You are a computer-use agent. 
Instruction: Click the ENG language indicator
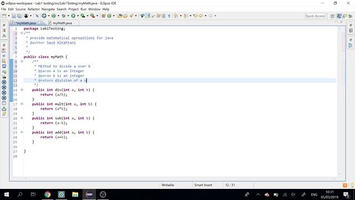(x=314, y=194)
